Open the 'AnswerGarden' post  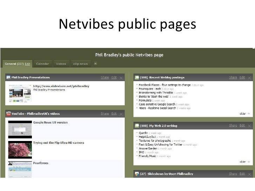tap(148, 148)
